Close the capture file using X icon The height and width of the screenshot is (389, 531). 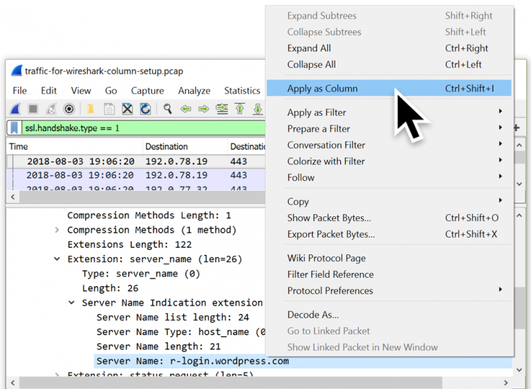(x=127, y=109)
